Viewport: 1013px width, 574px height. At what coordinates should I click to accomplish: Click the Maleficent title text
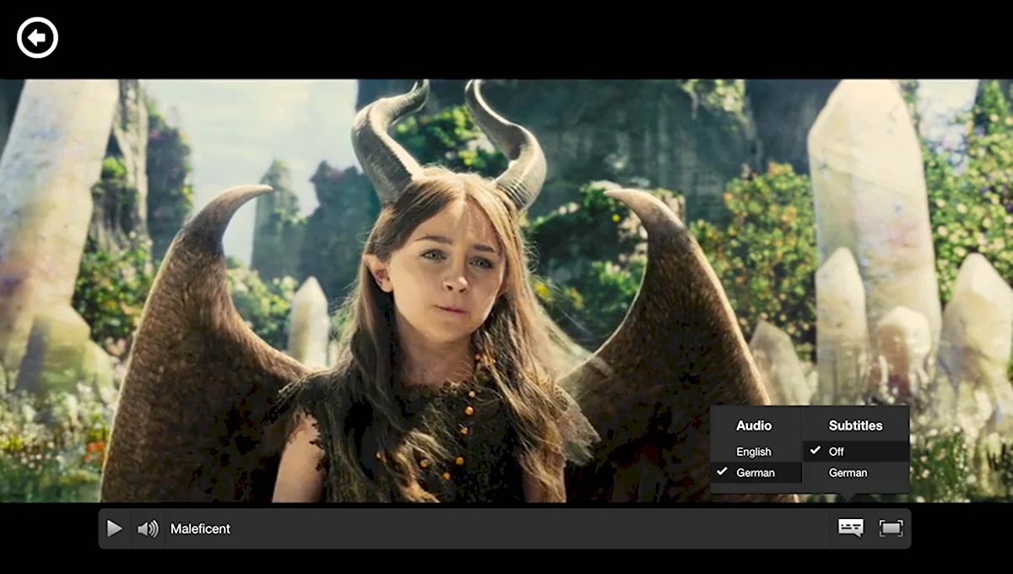tap(200, 528)
